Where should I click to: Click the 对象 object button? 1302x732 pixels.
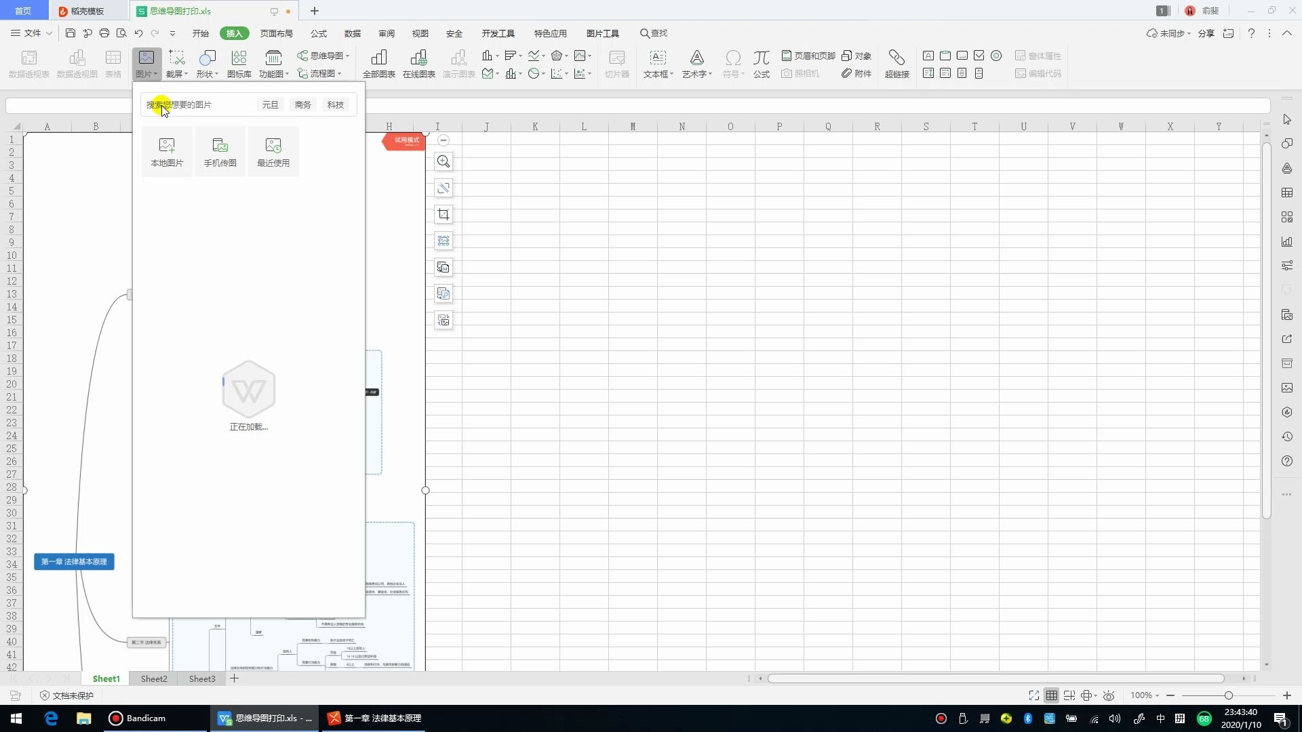coord(856,56)
